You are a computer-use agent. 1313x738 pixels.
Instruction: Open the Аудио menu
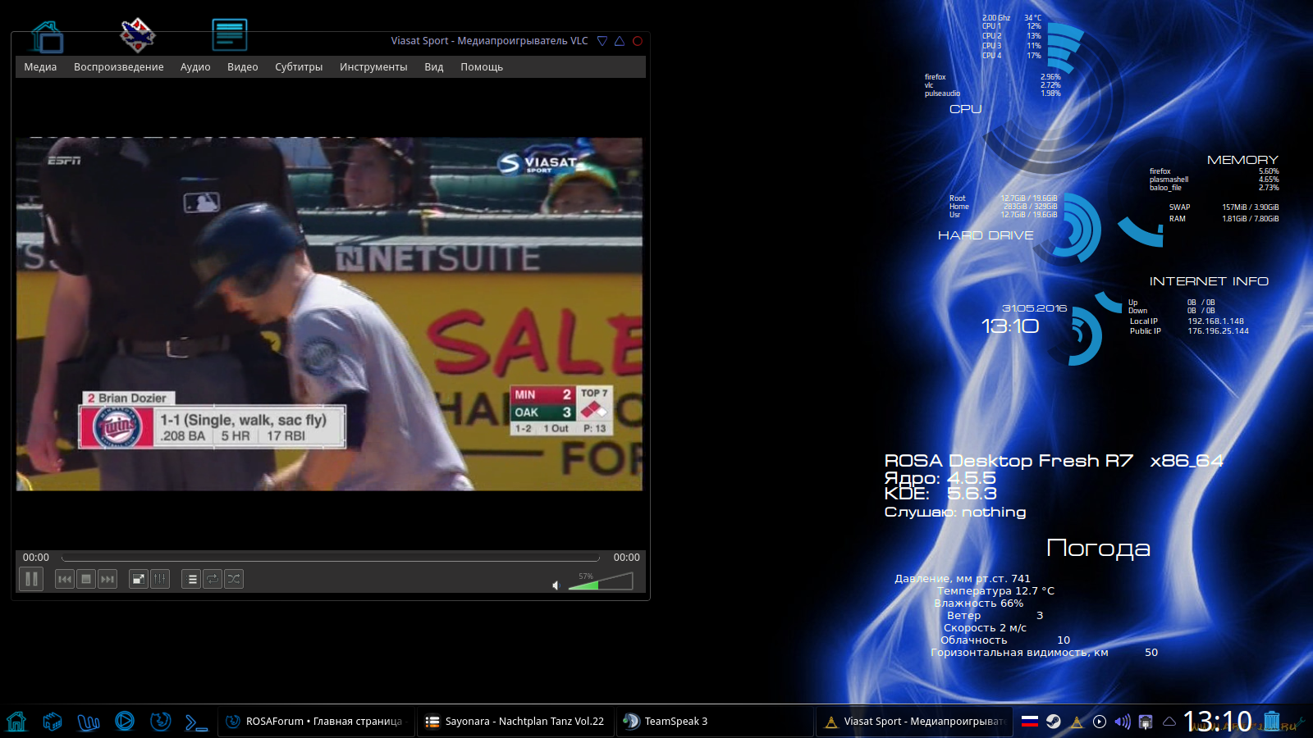tap(195, 67)
